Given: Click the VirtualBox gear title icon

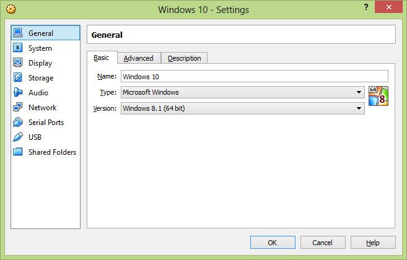Looking at the screenshot, I should [11, 9].
